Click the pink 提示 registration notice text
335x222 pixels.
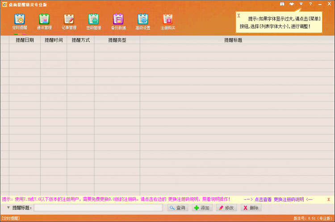(x=116, y=199)
